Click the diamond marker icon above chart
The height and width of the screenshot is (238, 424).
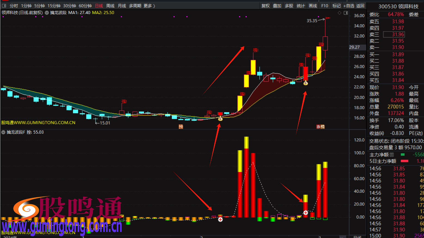tap(339, 13)
